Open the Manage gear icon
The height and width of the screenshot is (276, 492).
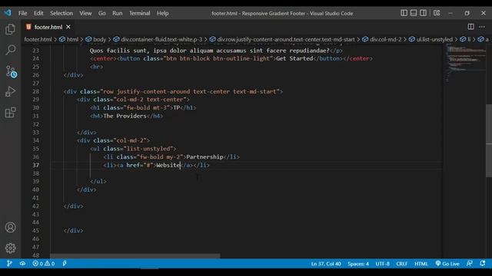(x=10, y=248)
